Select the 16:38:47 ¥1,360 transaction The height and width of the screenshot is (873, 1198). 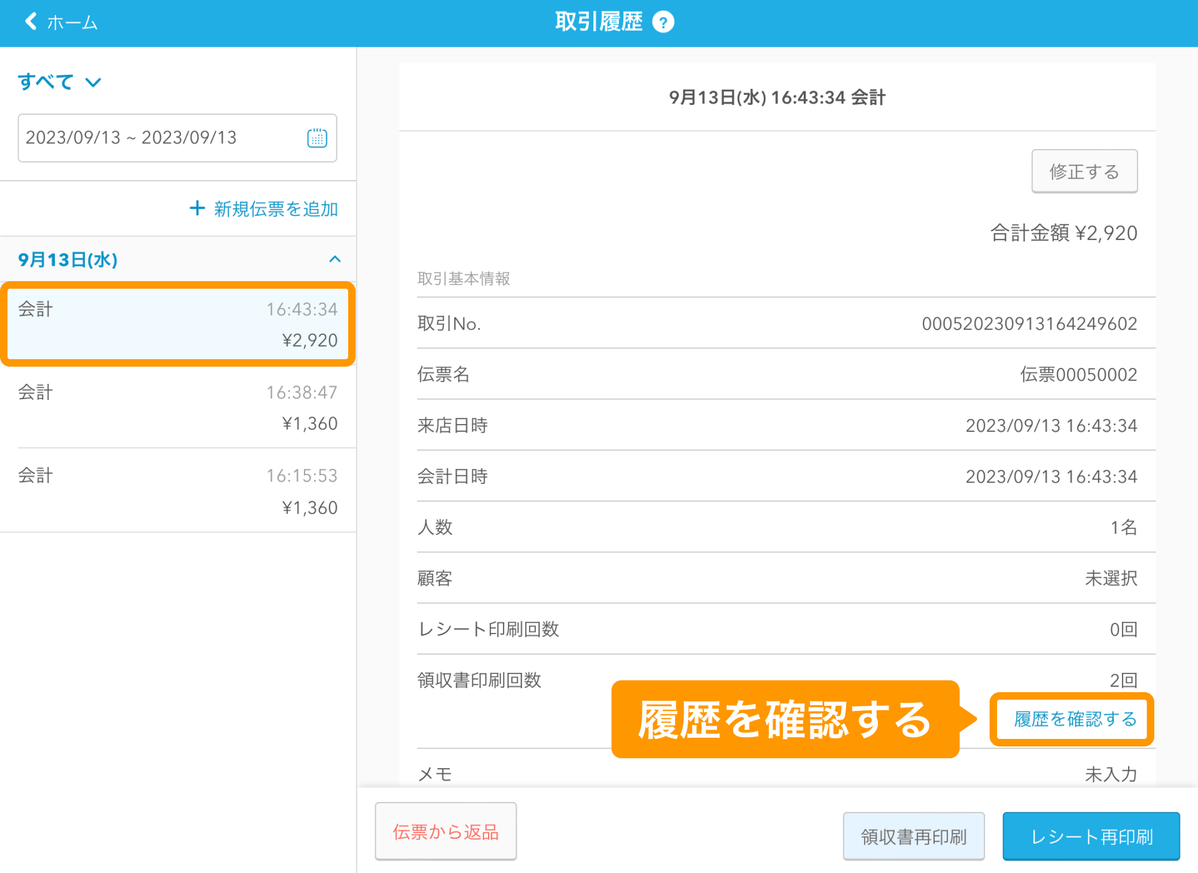178,408
